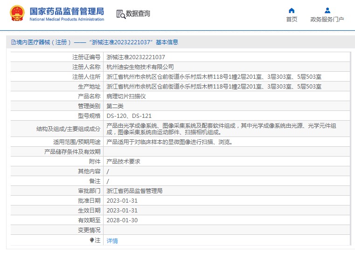
Task: Click the 数据查询 heading text
Action: coord(138,14)
